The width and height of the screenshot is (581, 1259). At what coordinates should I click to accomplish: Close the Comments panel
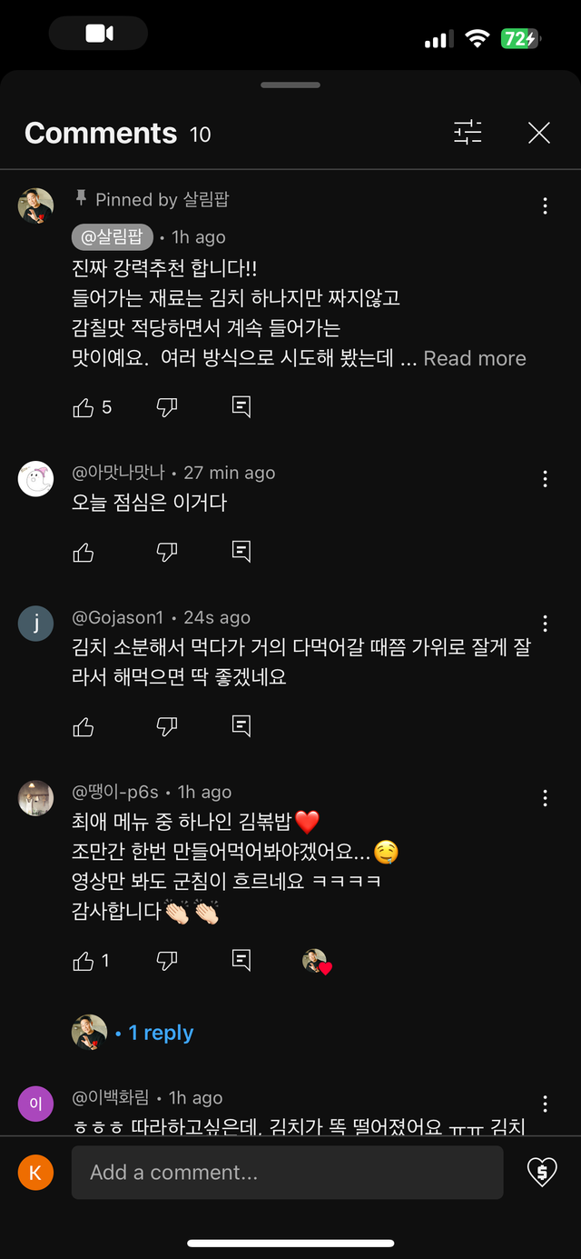(539, 134)
